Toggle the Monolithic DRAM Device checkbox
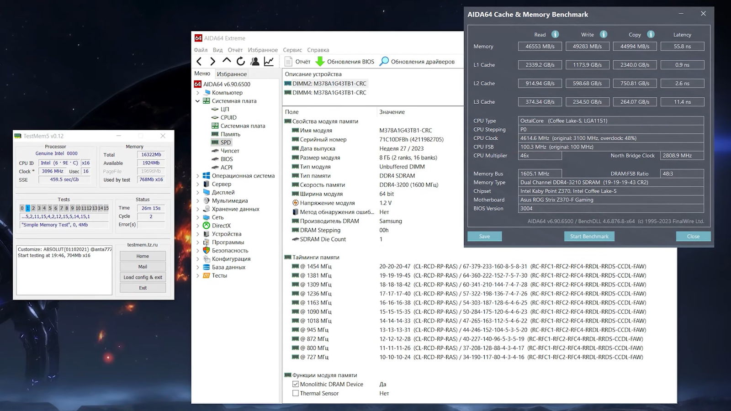731x411 pixels. 296,384
